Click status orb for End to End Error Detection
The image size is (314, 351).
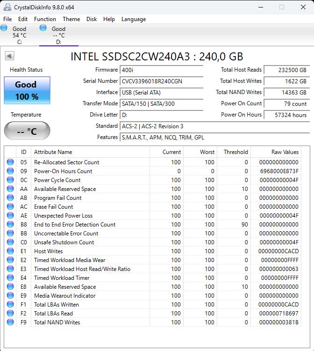coord(10,224)
